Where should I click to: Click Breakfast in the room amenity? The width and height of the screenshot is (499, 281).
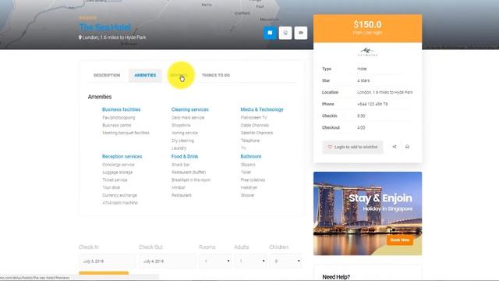coord(191,180)
